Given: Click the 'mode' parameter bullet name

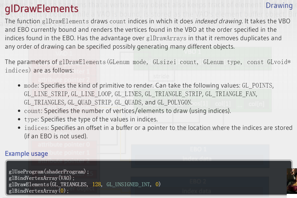Looking at the screenshot, I should [31, 86].
